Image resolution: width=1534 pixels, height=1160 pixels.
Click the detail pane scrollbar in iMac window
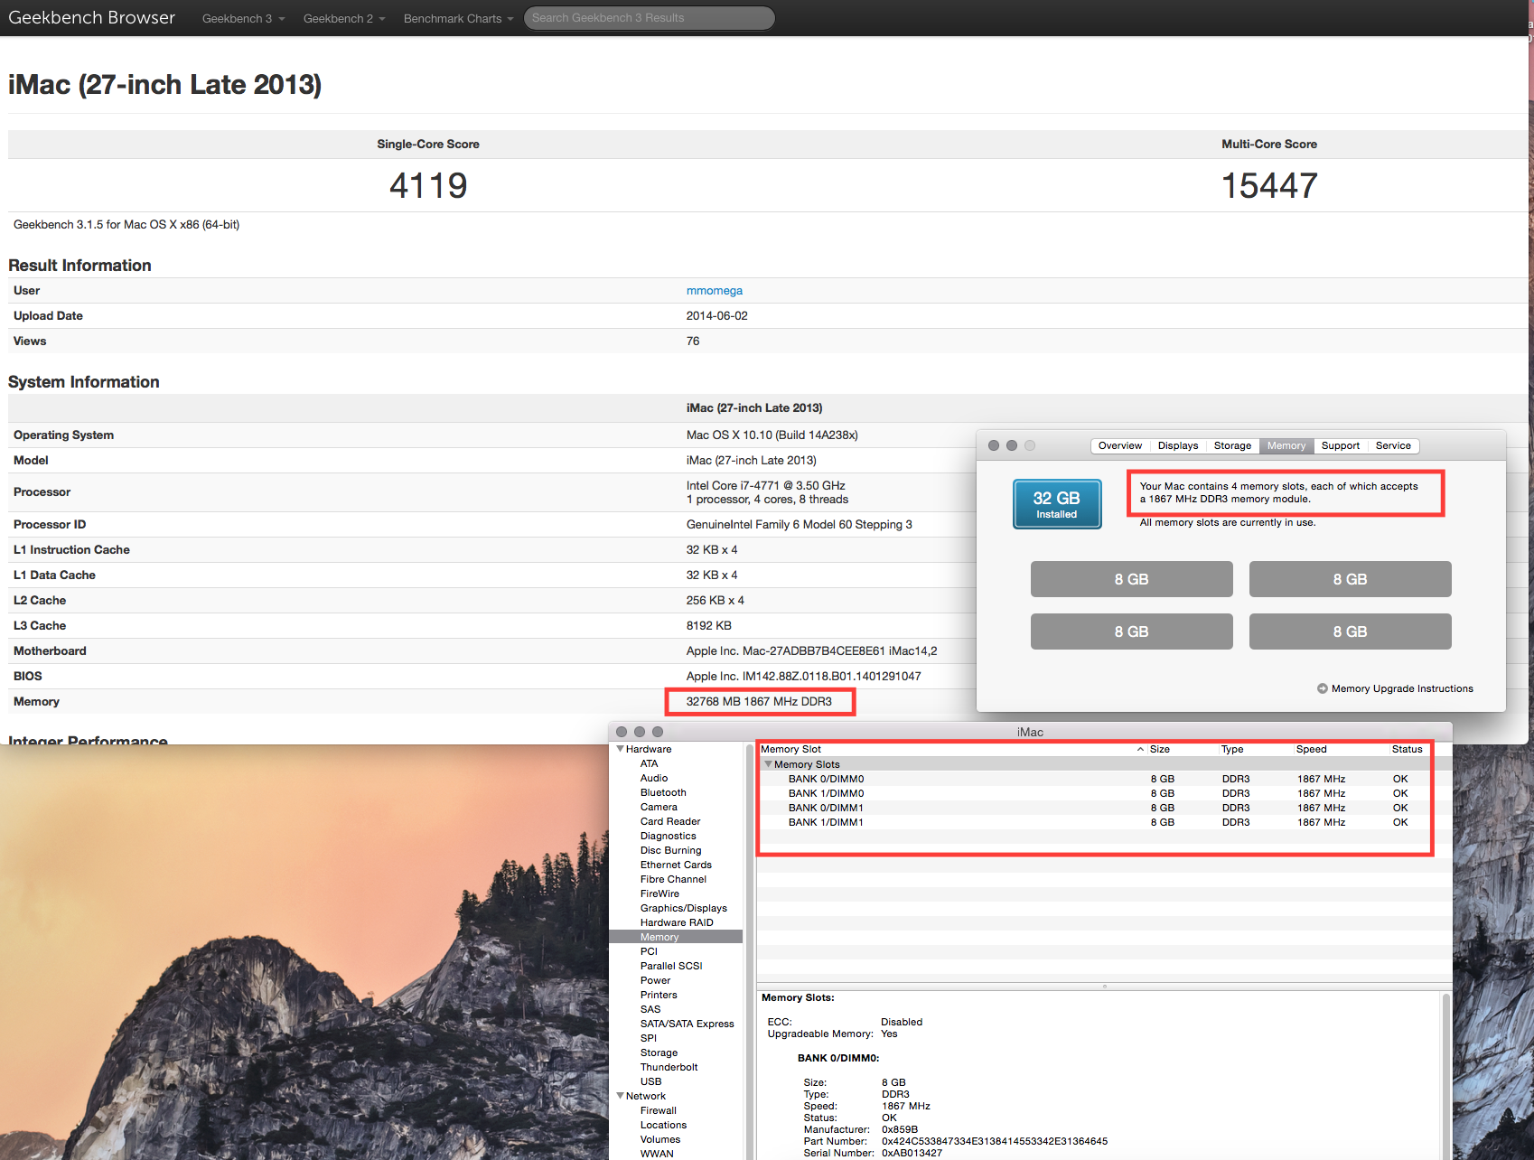coord(1446,1075)
